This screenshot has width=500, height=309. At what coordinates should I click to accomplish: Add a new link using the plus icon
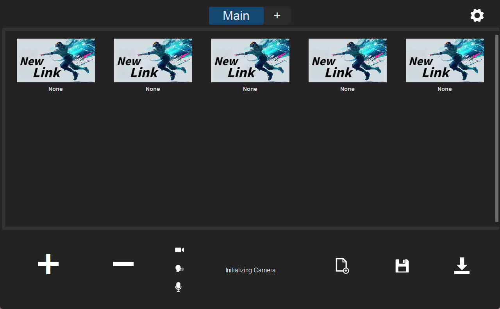click(48, 264)
